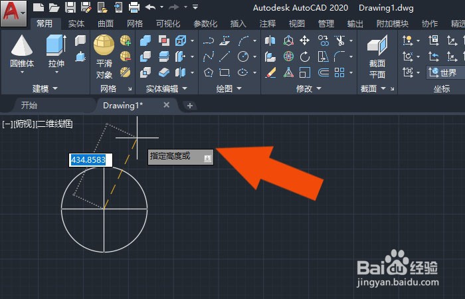465x299 pixels.
Task: Click the down-arrow icon in 指定高度或 prompt
Action: click(x=207, y=158)
